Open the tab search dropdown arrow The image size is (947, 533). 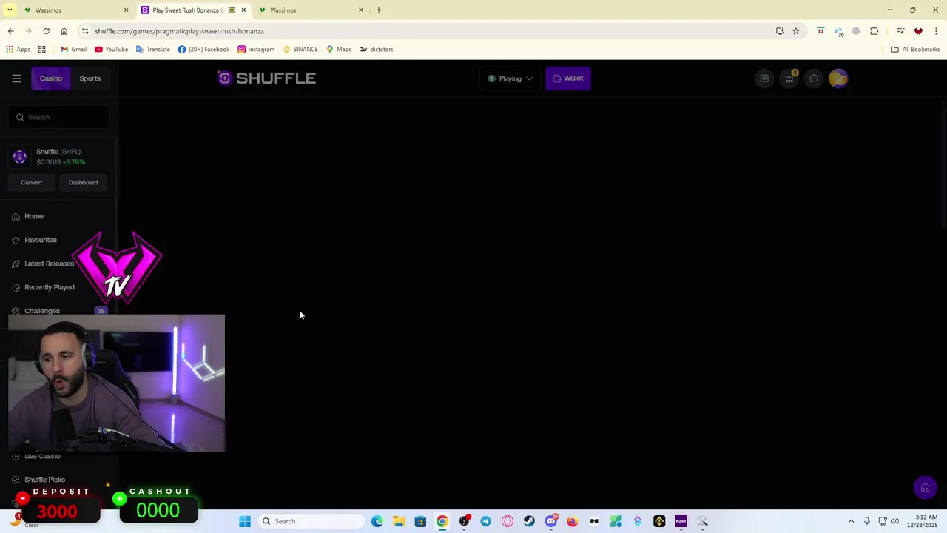pyautogui.click(x=10, y=10)
